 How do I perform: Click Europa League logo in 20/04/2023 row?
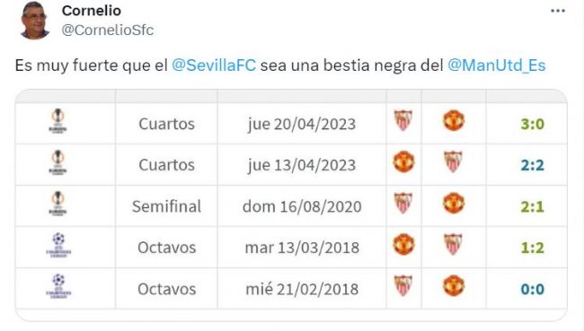click(x=58, y=120)
